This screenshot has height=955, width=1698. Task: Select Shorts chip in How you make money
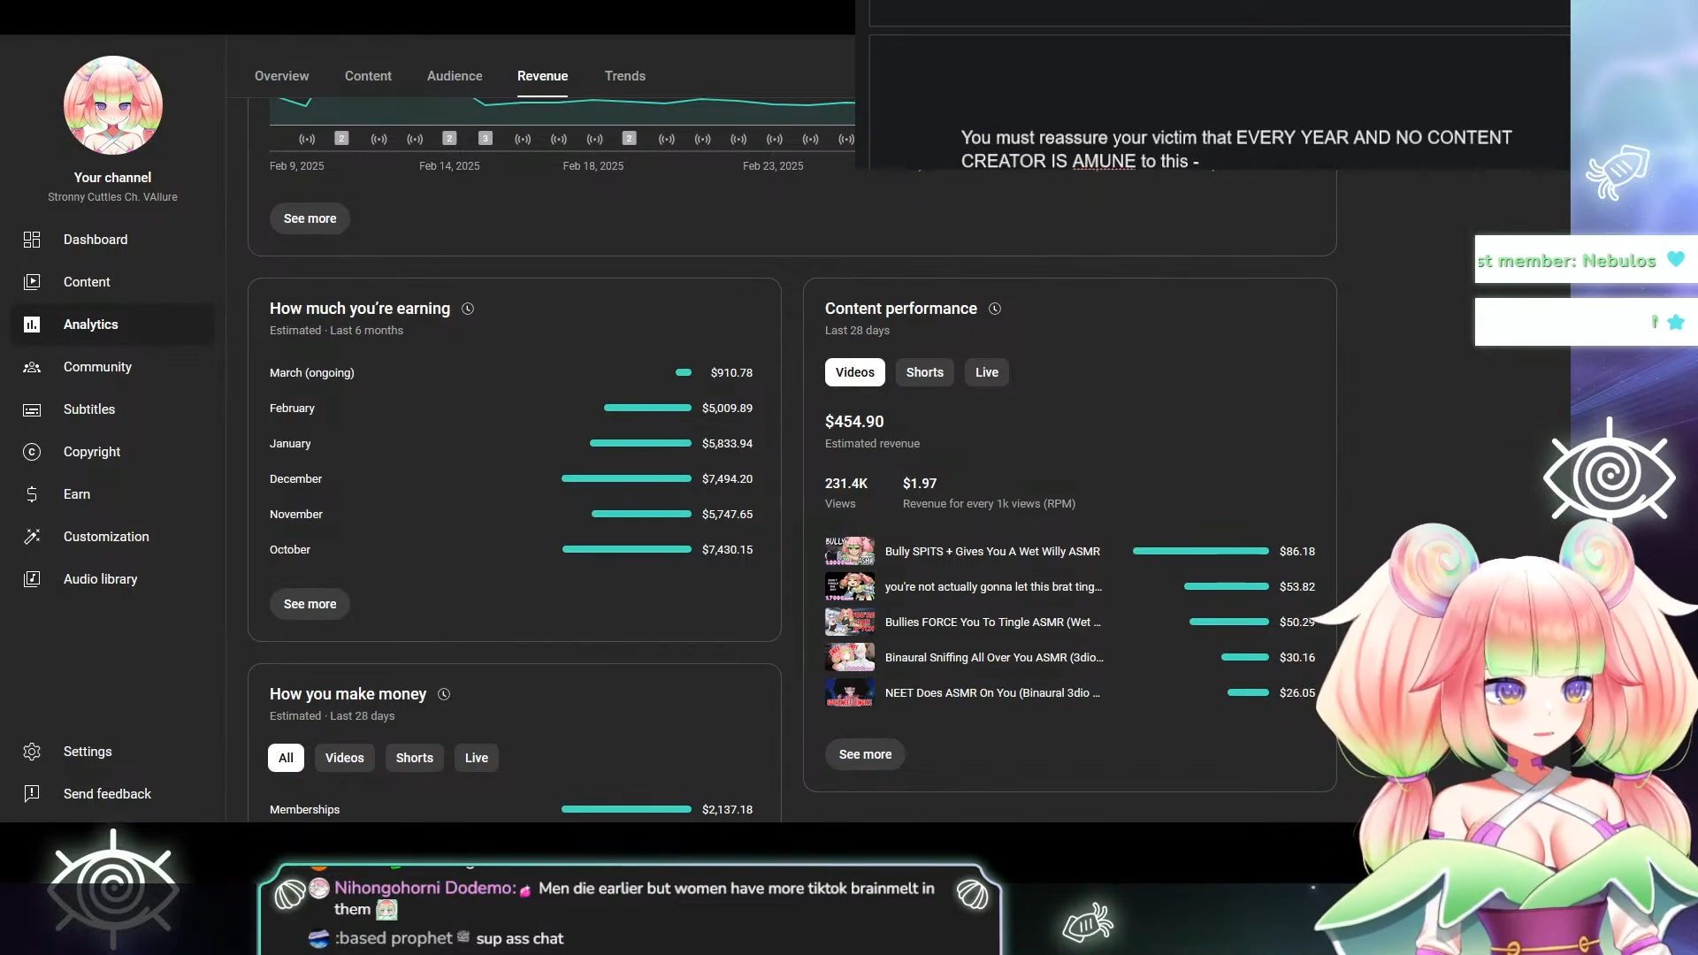click(x=414, y=758)
